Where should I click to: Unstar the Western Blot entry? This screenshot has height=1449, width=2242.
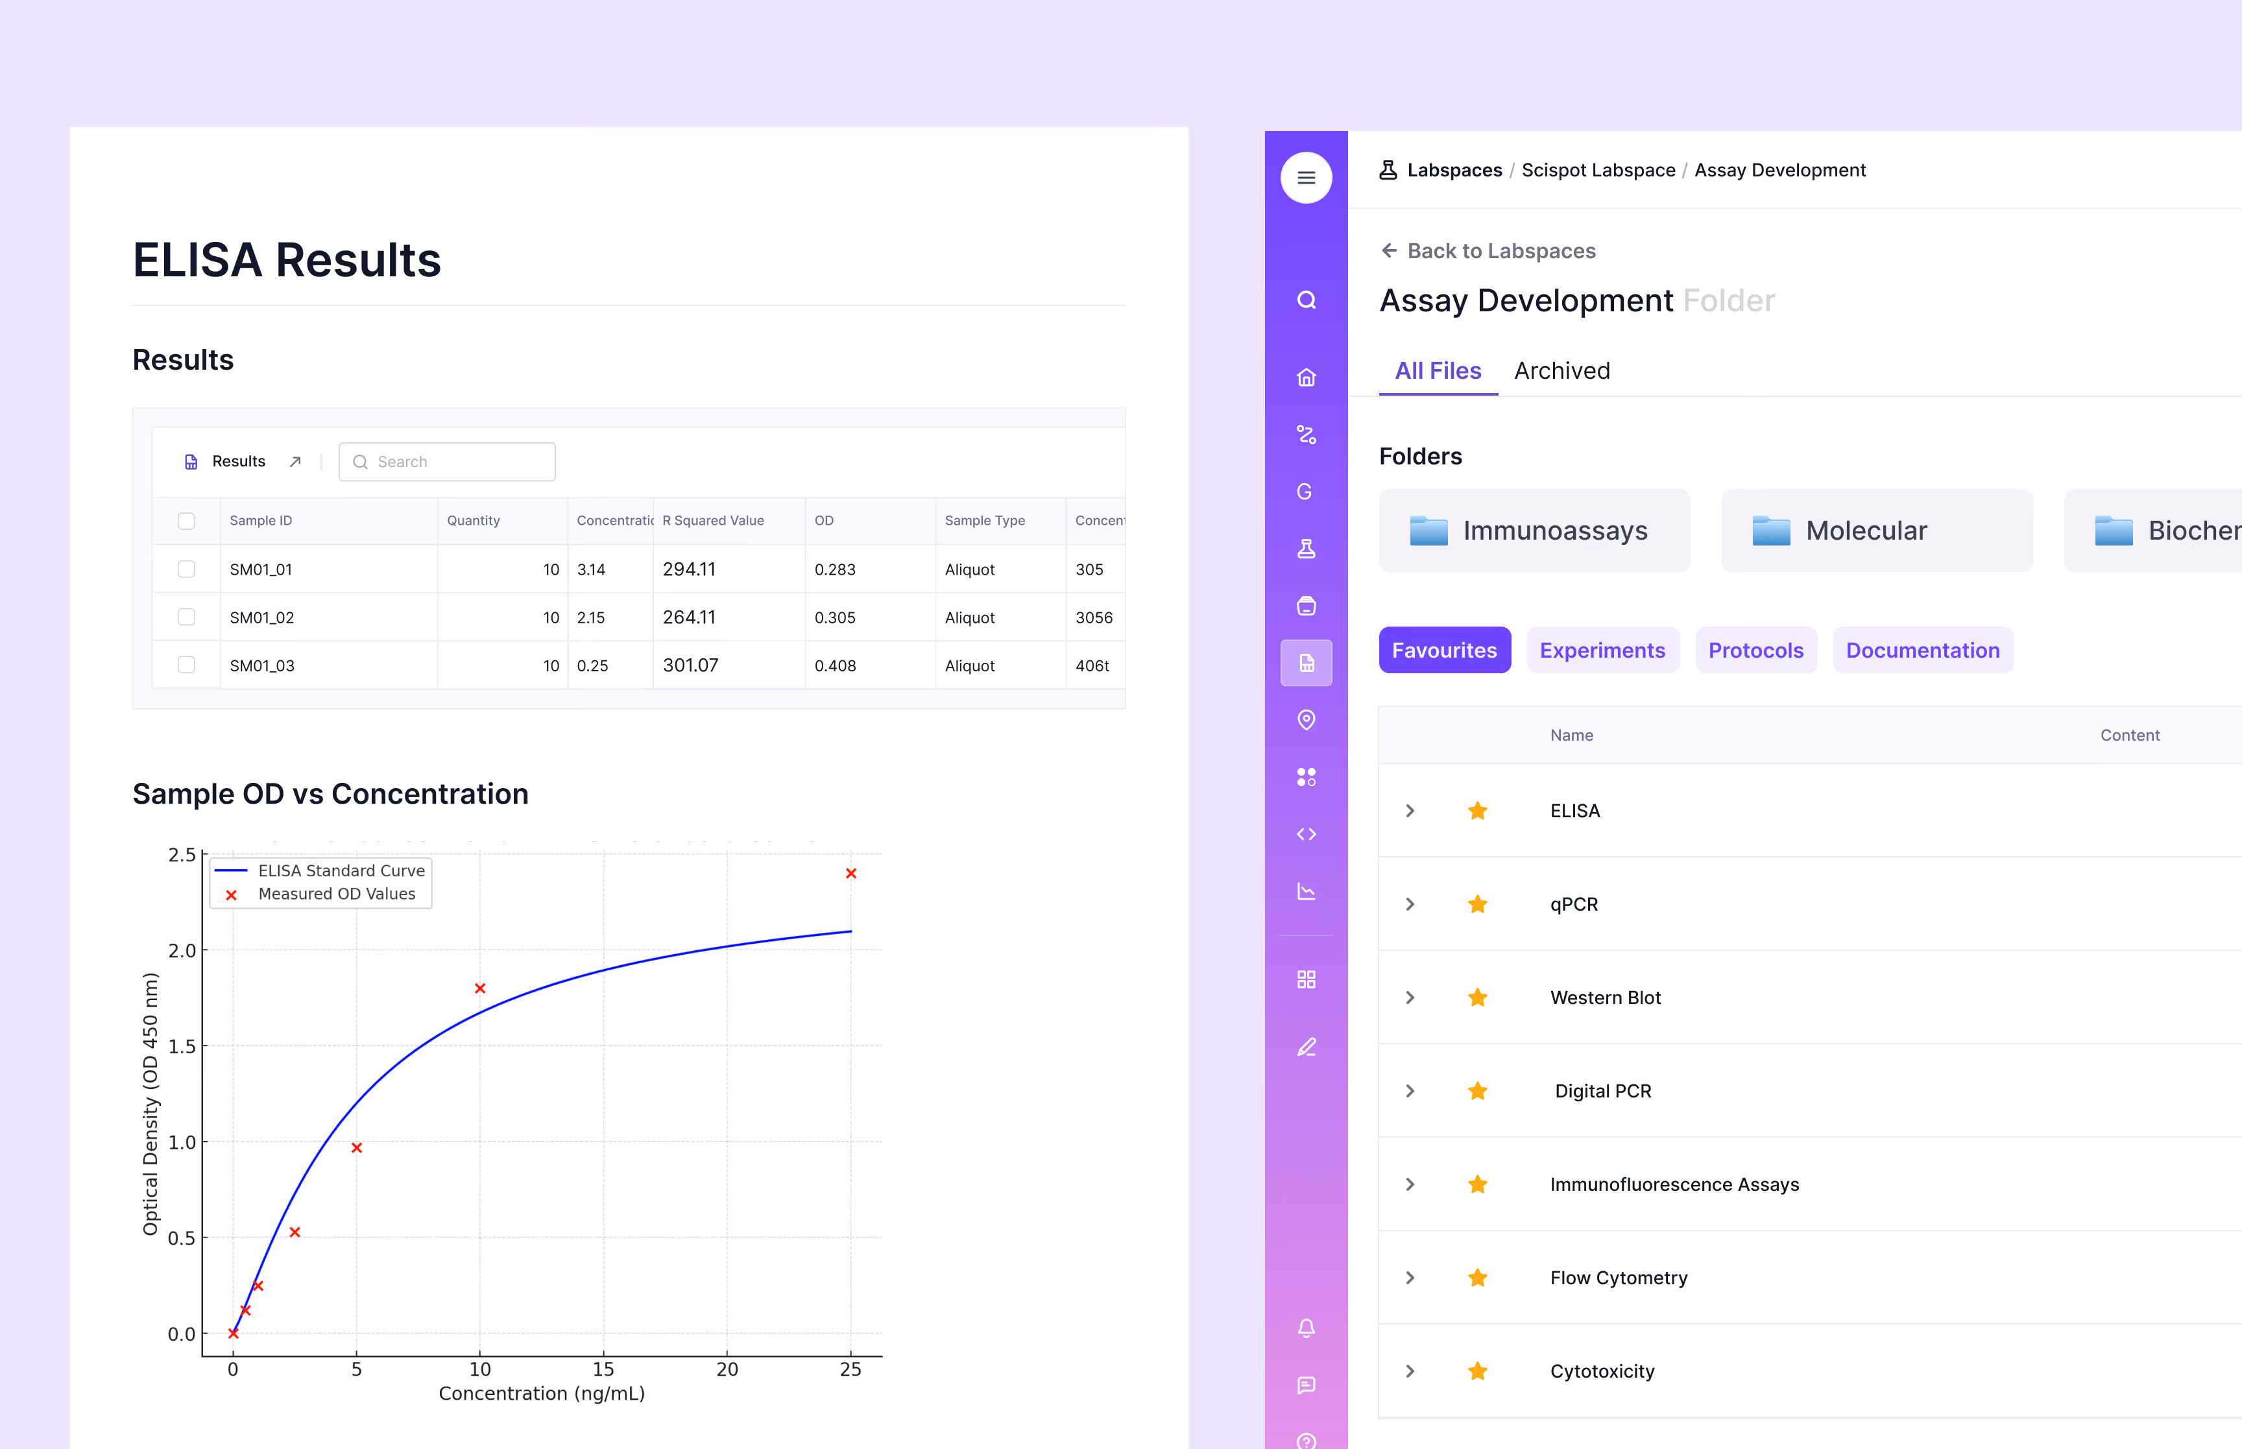tap(1477, 996)
